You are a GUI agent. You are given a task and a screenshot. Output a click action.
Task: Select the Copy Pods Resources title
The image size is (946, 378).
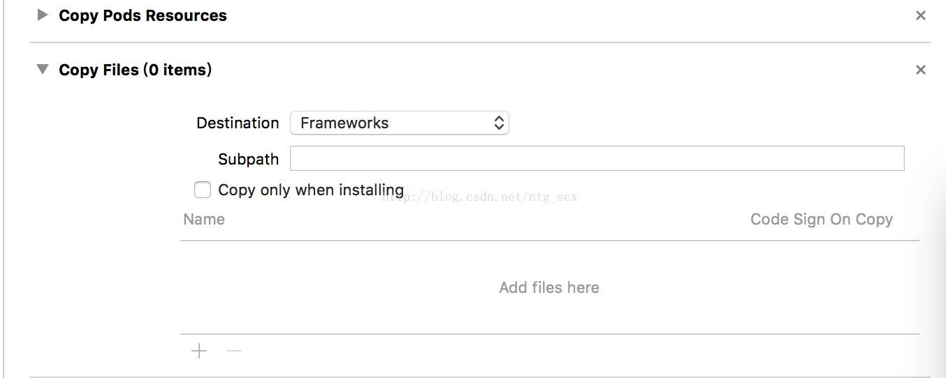pos(143,15)
